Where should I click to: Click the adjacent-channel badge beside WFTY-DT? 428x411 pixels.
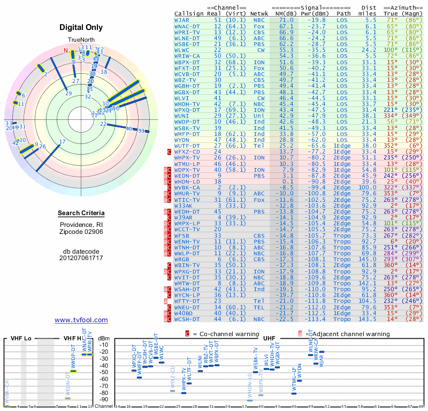coord(165,301)
